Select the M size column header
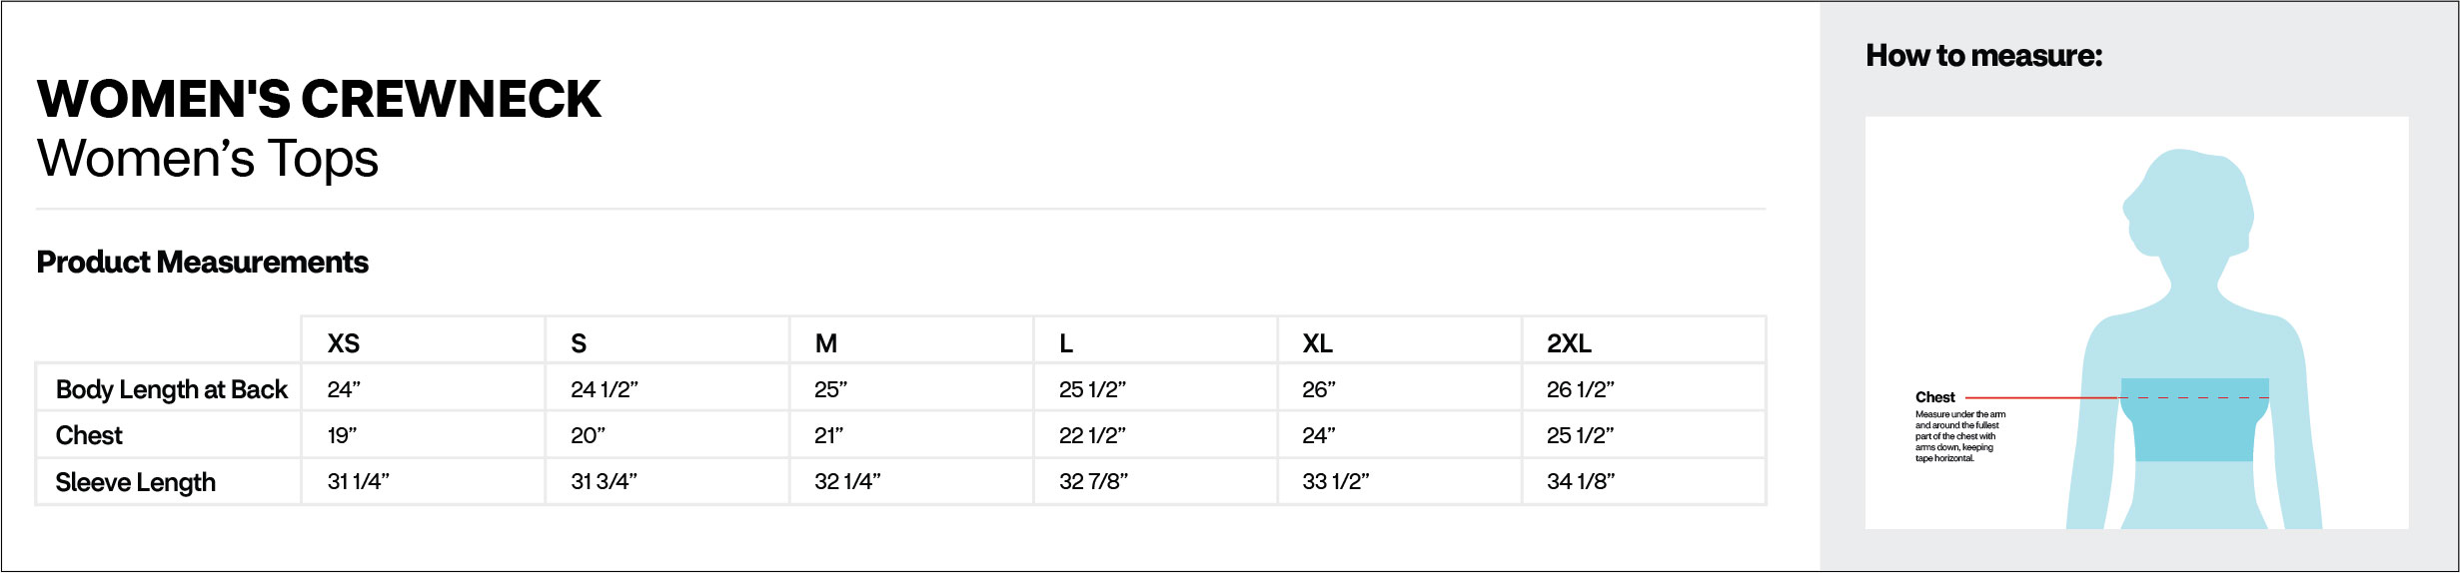 [x=826, y=343]
